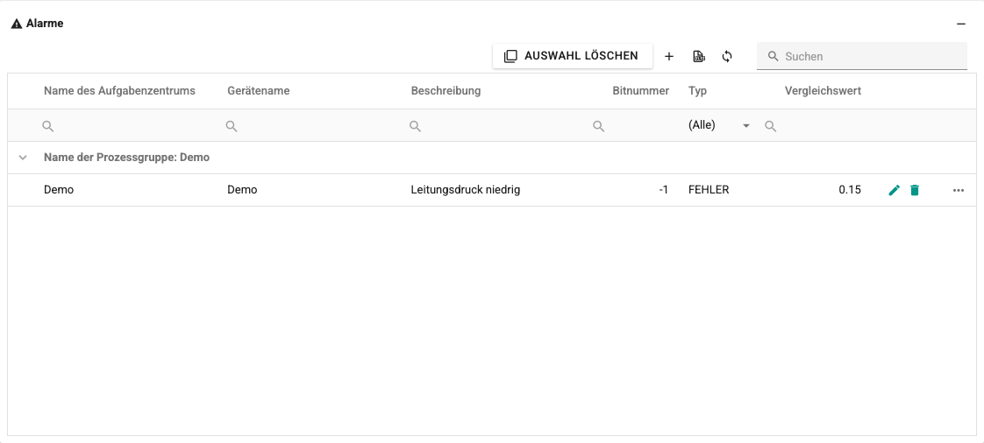
Task: Collapse the Prozessgruppe Demo group
Action: (23, 158)
